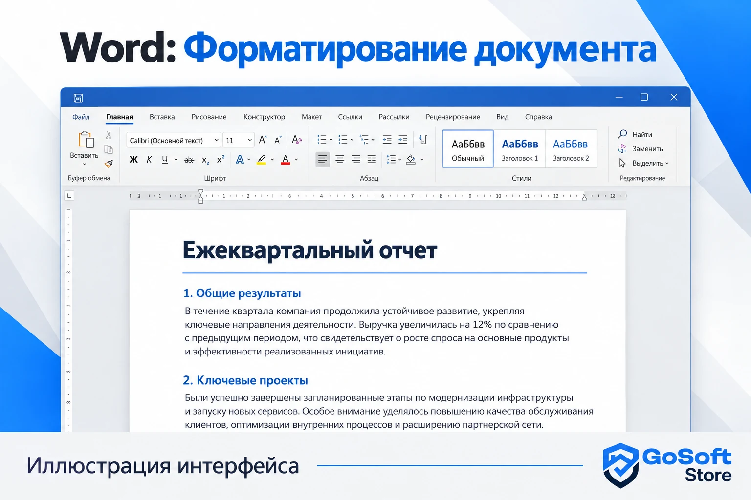751x500 pixels.
Task: Expand the Выделить dropdown
Action: (x=643, y=163)
